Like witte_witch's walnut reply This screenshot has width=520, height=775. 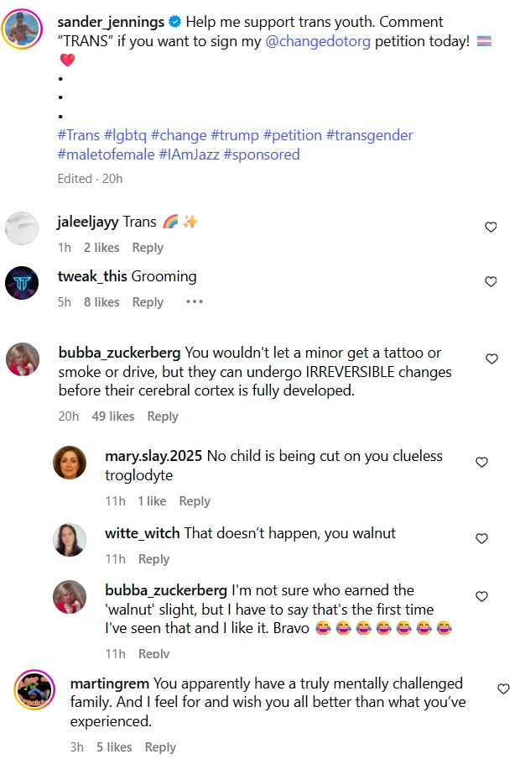point(481,538)
